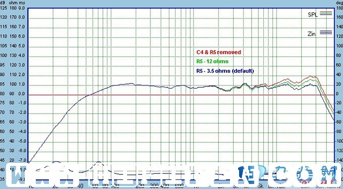Click the blue 'R5 - 3.5 ohms (default)' annotation
Viewport: 343px width, 189px height.
pyautogui.click(x=225, y=71)
